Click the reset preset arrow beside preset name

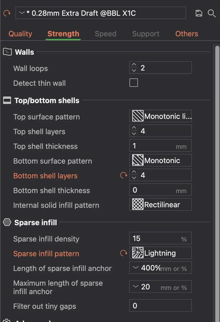click(7, 13)
